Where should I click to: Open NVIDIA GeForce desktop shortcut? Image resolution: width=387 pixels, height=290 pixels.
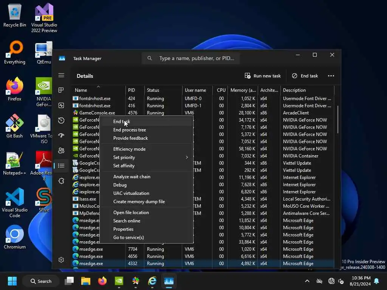[44, 92]
